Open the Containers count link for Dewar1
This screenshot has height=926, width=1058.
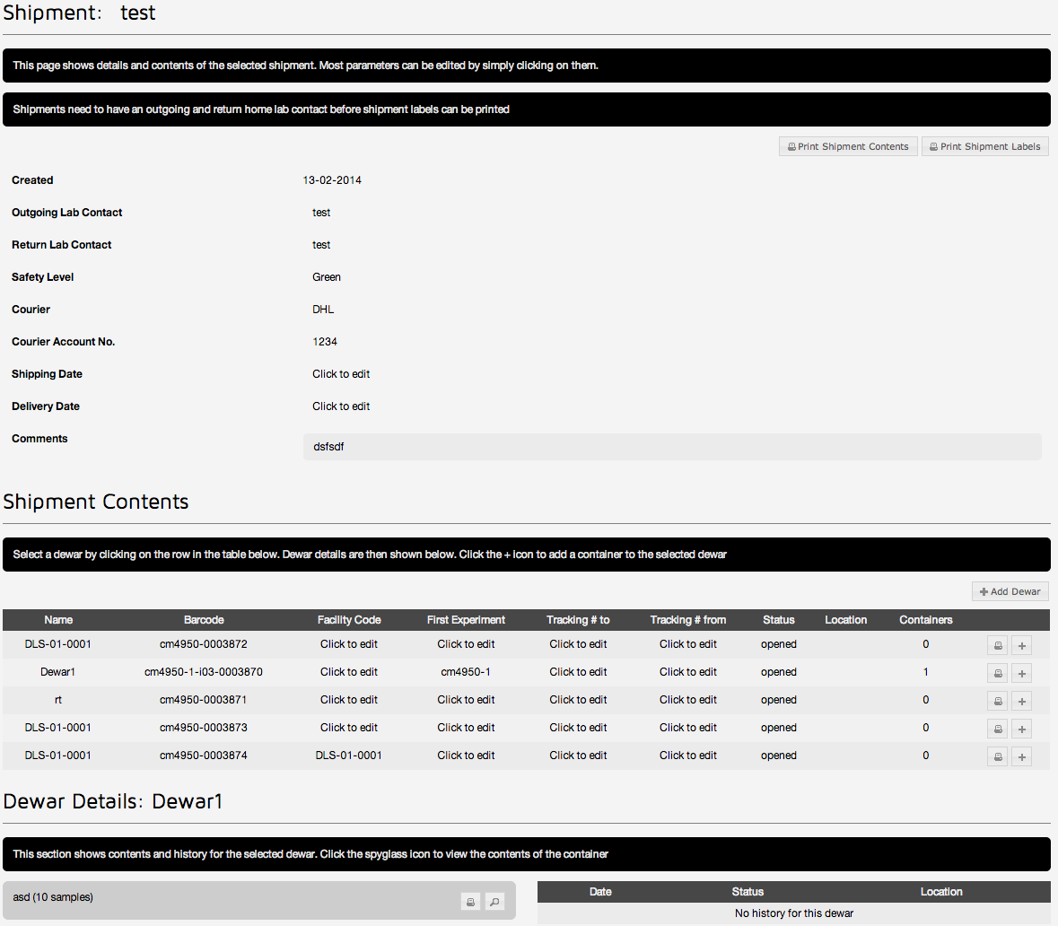click(x=925, y=672)
